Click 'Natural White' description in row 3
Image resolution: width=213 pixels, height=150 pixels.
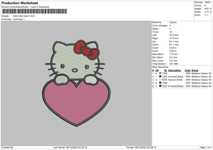(x=175, y=80)
